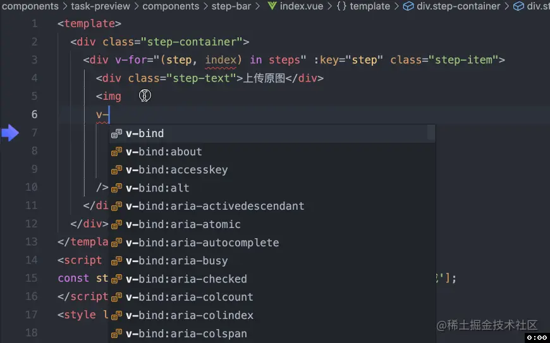Click the :key attribute on line 3
This screenshot has width=550, height=343.
click(x=326, y=60)
